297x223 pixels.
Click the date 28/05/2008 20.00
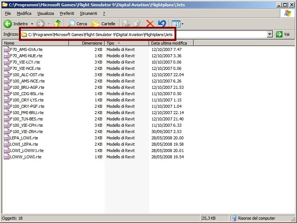167,138
